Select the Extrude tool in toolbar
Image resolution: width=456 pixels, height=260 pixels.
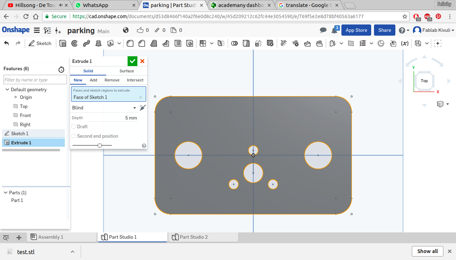click(63, 43)
